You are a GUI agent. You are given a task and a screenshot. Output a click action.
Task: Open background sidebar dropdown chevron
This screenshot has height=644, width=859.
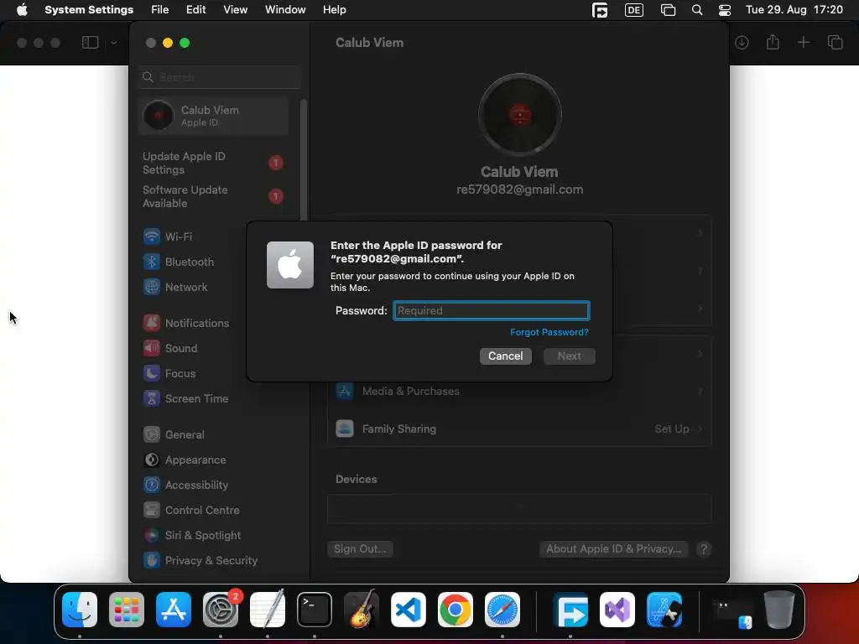pos(113,42)
